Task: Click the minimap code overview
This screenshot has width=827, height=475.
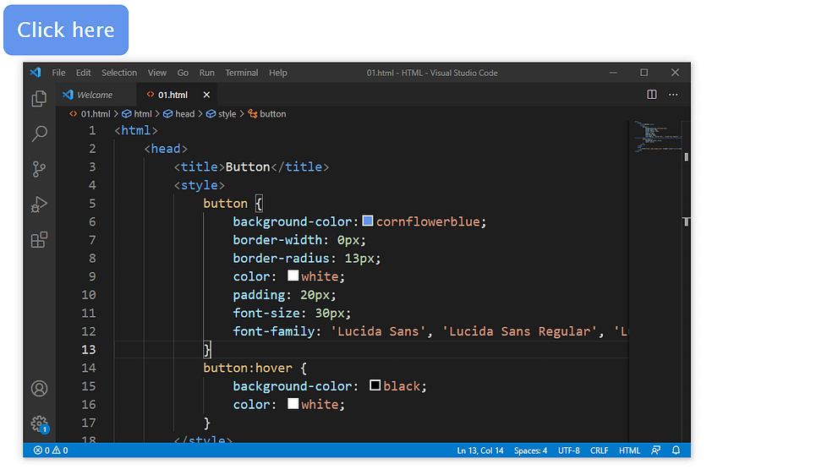Action: pos(657,137)
